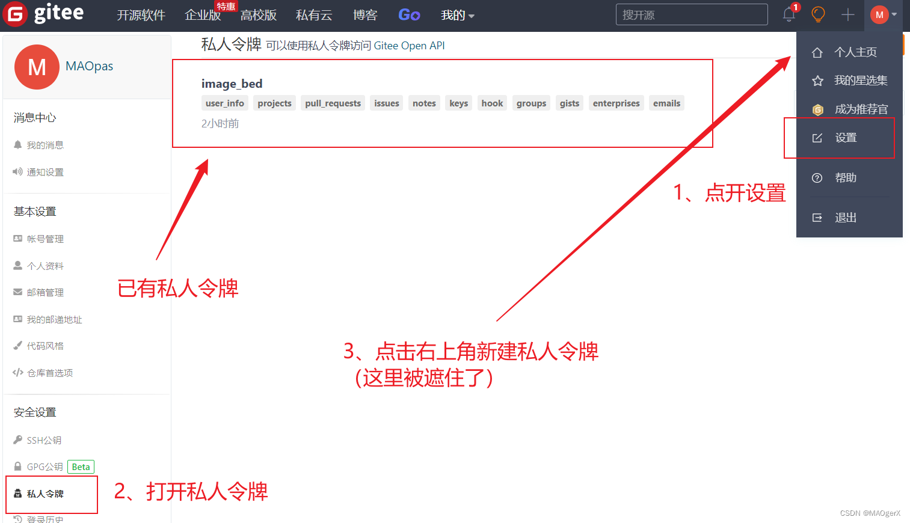Click the large red M profile avatar

[x=37, y=67]
